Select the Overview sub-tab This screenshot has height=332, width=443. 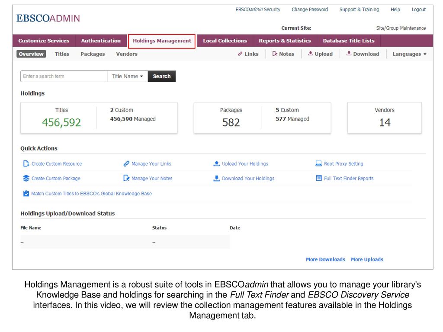[31, 54]
